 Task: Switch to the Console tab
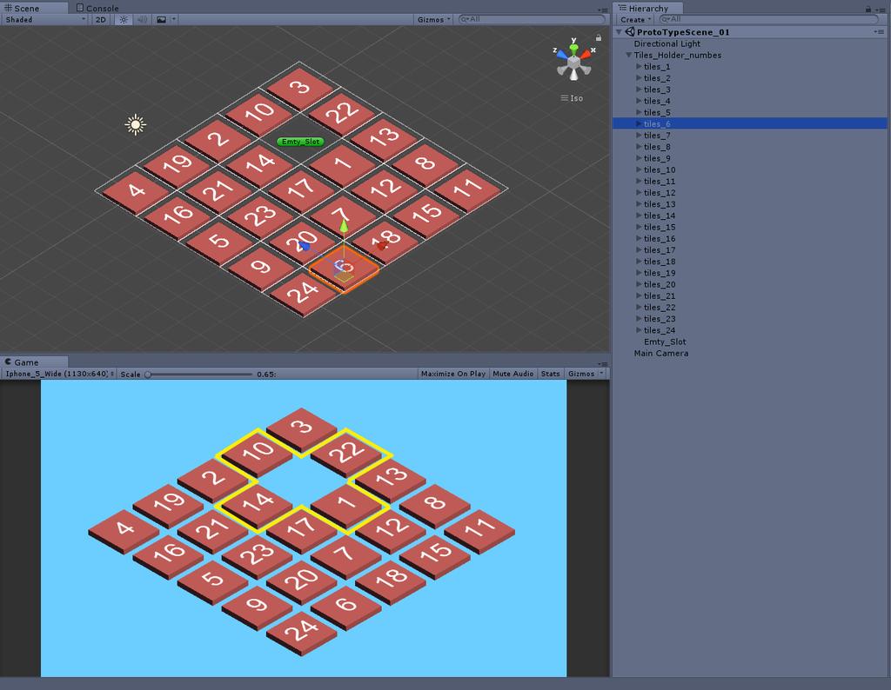tap(97, 8)
